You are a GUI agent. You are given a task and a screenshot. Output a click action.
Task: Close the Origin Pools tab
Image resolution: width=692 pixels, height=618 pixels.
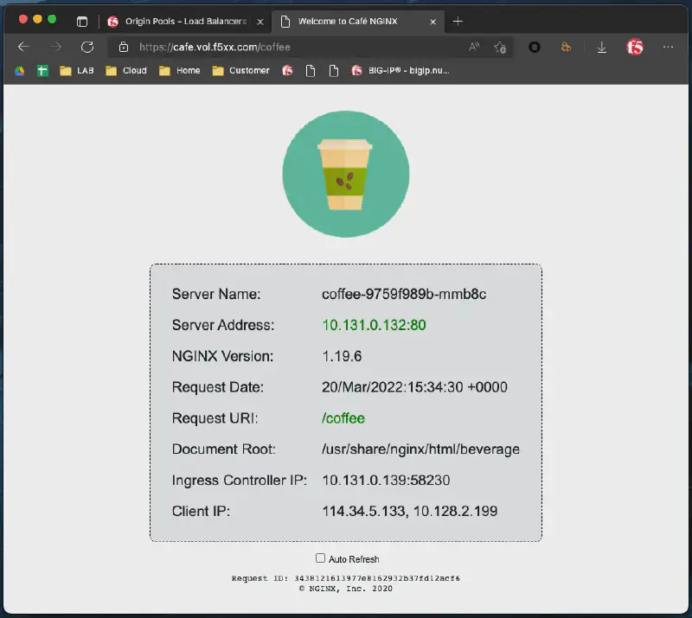pos(260,21)
